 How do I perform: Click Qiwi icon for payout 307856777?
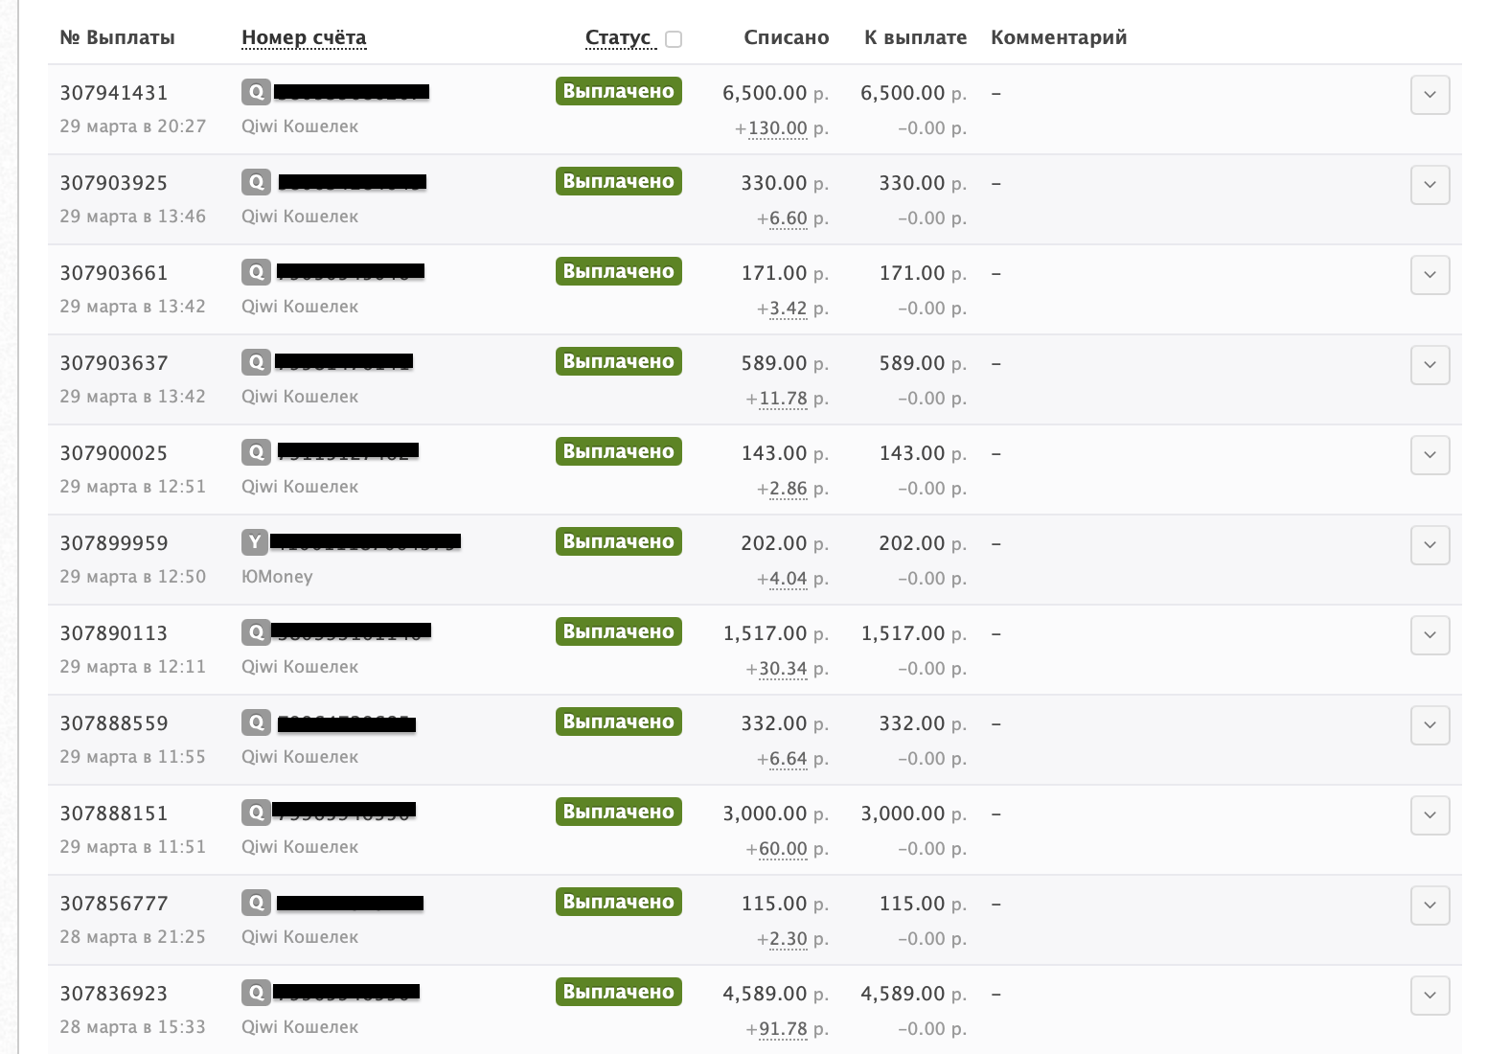[x=256, y=903]
